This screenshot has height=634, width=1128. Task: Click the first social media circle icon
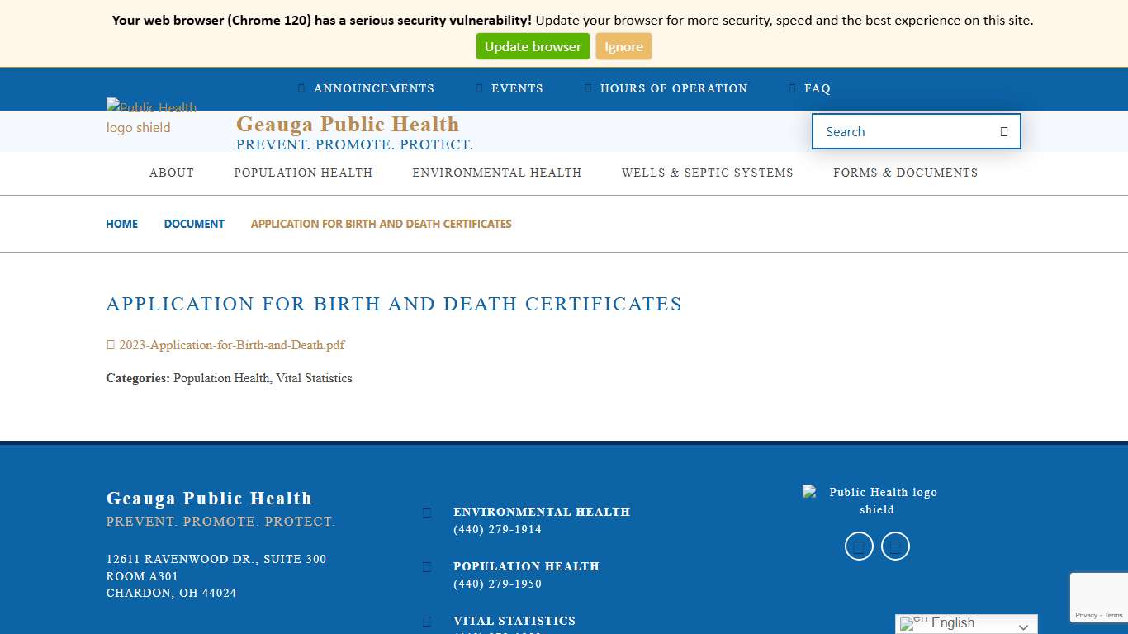coord(859,546)
